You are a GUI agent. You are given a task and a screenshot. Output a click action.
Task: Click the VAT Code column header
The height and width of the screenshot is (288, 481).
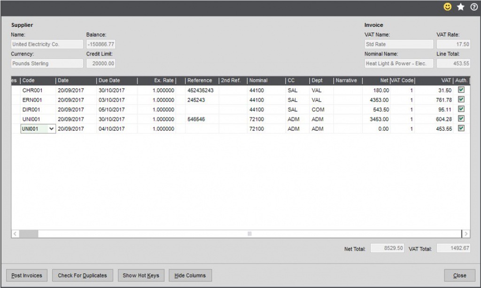pyautogui.click(x=403, y=80)
